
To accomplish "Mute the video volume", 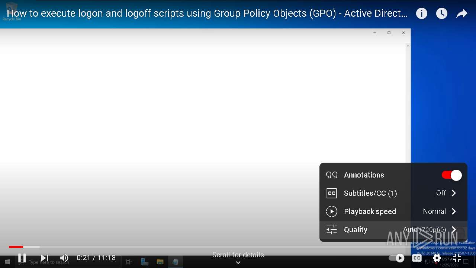I will [64, 258].
